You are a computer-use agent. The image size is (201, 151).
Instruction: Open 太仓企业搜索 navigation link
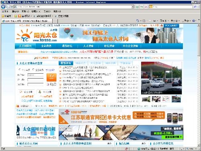point(130,46)
